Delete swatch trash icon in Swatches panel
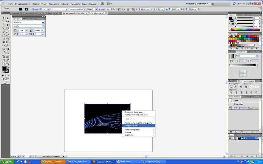Image resolution: width=263 pixels, height=164 pixels. [x=256, y=48]
